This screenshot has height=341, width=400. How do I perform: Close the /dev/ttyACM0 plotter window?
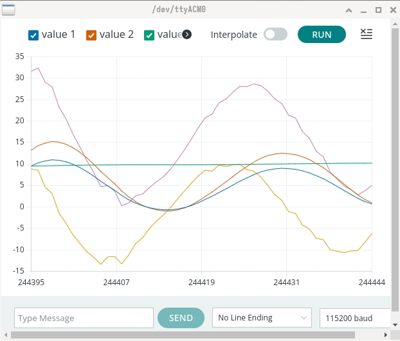392,10
